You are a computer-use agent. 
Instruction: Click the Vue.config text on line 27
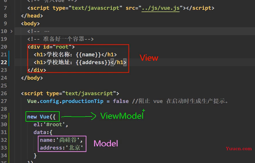click(43, 101)
